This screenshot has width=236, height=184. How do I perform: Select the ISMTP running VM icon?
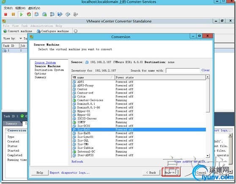[74, 122]
